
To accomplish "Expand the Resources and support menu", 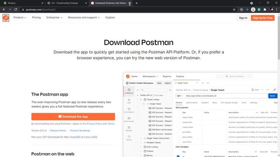I will coord(84,17).
